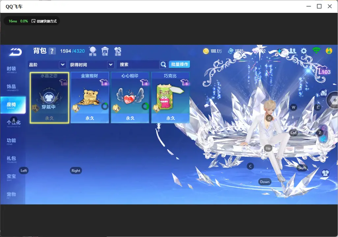Image resolution: width=338 pixels, height=237 pixels.
Task: Switch to the 个性化 tab
Action: (14, 123)
